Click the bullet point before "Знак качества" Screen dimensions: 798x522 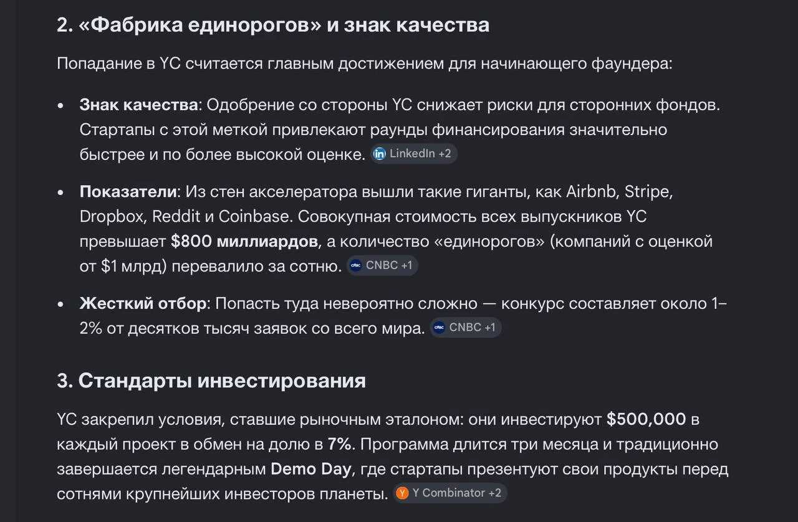pyautogui.click(x=60, y=106)
